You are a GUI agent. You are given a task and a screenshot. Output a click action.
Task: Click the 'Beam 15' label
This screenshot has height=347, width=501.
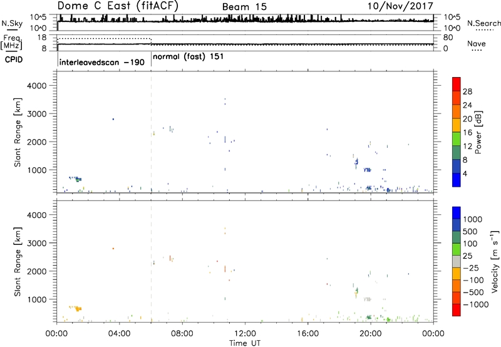click(x=244, y=7)
